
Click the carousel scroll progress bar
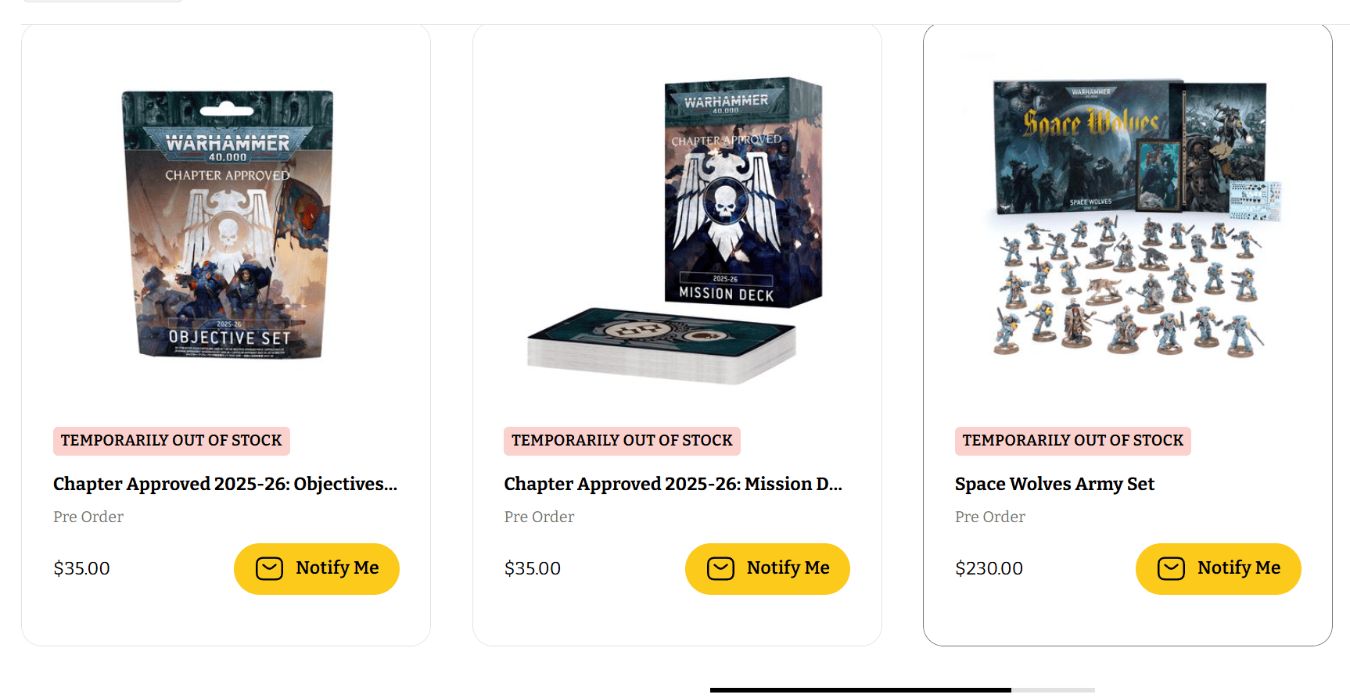tap(860, 690)
